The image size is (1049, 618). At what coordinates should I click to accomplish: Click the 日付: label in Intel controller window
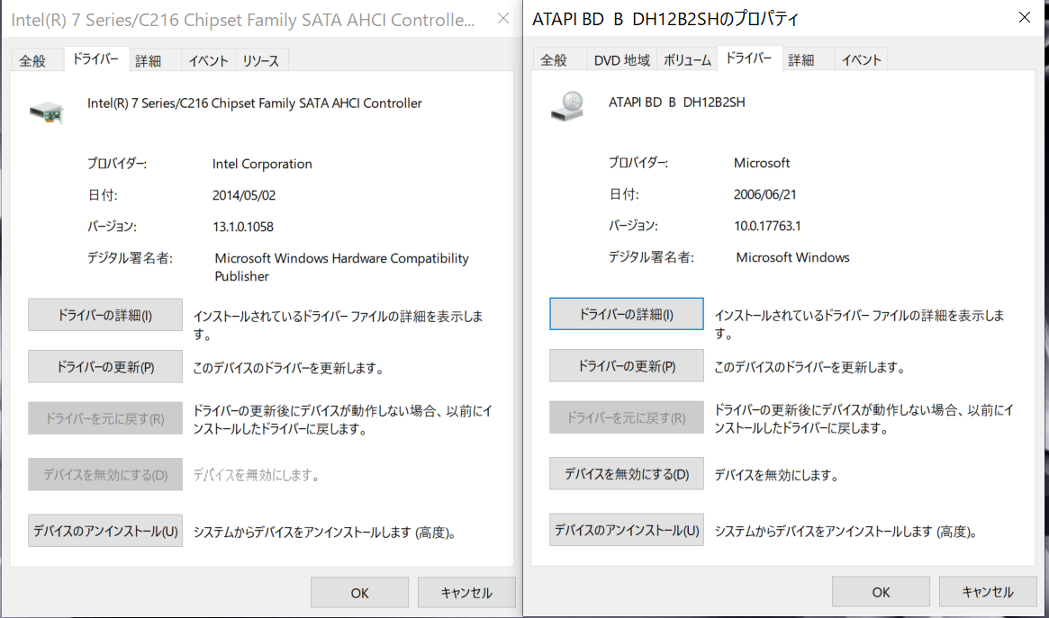pyautogui.click(x=103, y=195)
